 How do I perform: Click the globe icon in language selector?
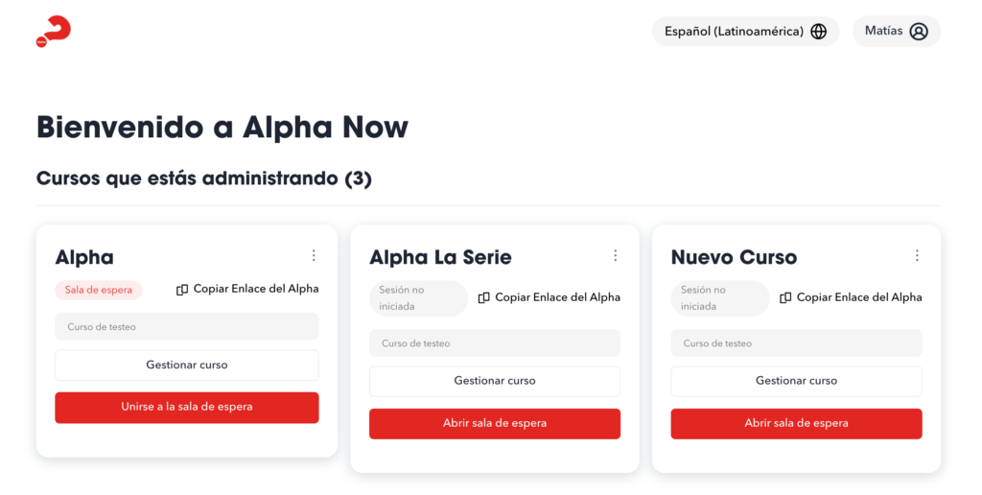click(818, 31)
